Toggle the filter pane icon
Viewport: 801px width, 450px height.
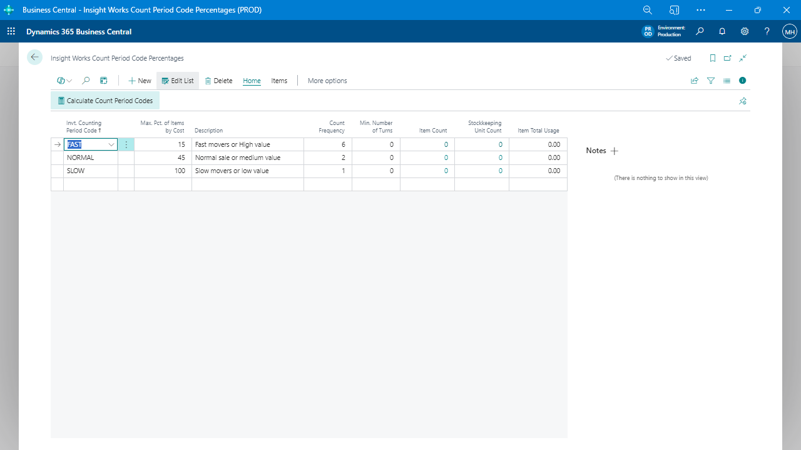pos(710,81)
